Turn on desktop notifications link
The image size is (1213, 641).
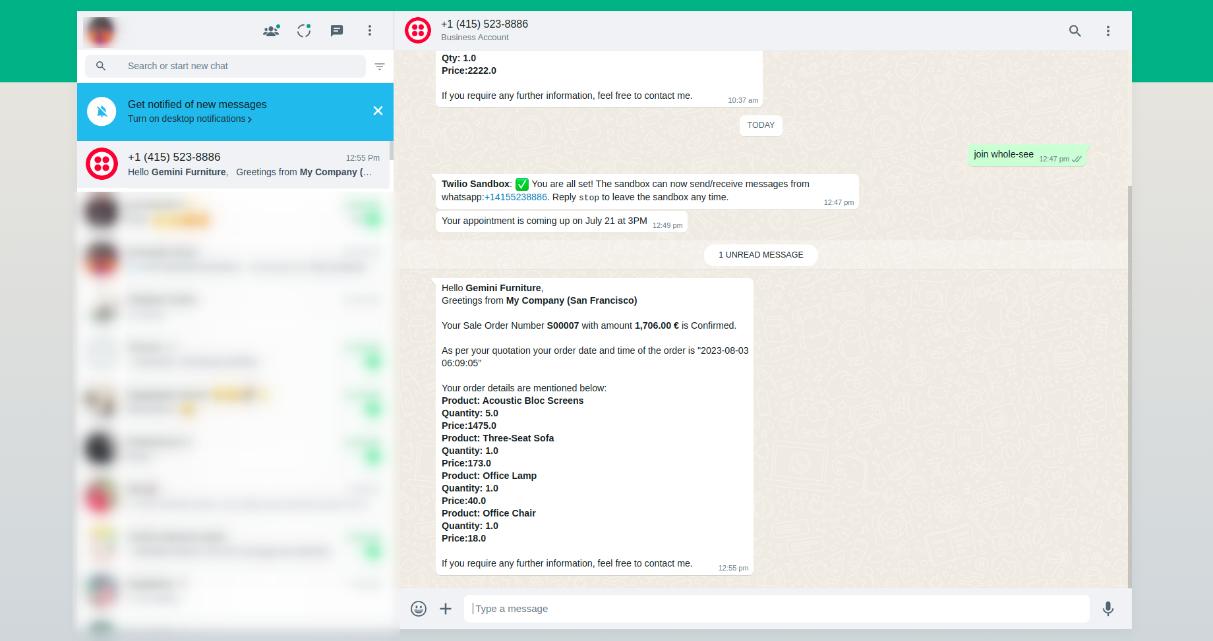coord(190,119)
